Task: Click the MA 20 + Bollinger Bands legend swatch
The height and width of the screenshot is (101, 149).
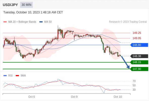Action: 5,22
